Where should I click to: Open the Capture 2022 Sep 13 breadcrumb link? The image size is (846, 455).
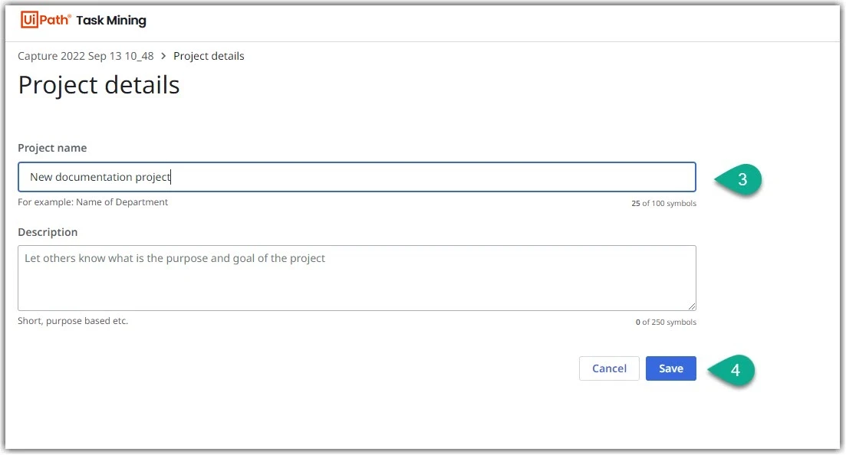pos(86,56)
